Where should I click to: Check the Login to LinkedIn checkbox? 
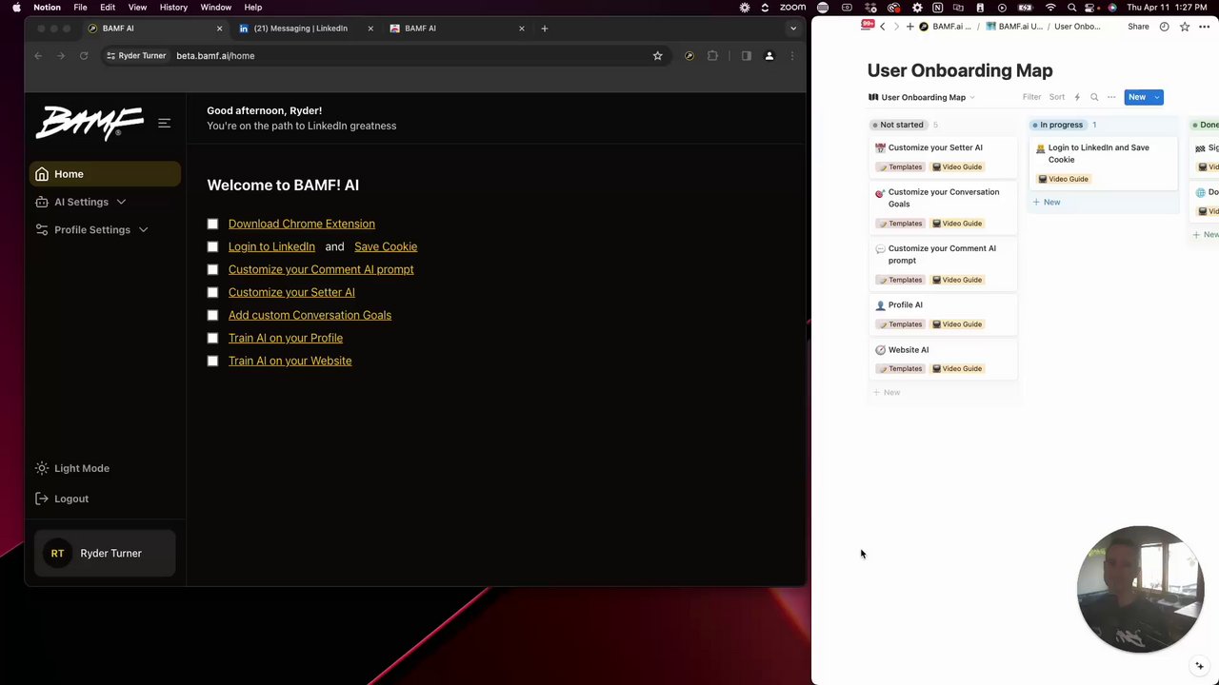pyautogui.click(x=212, y=246)
